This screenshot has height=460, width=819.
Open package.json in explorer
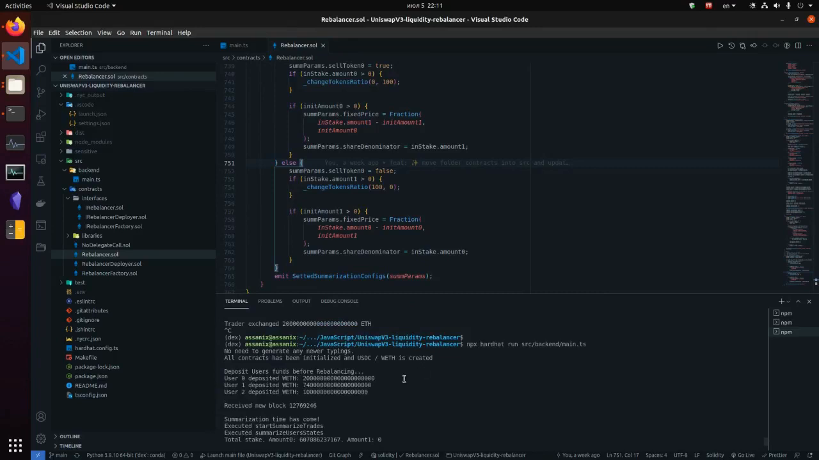pos(91,376)
